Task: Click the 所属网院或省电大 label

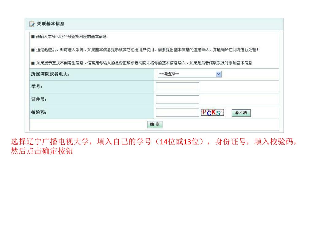Action: [x=50, y=74]
